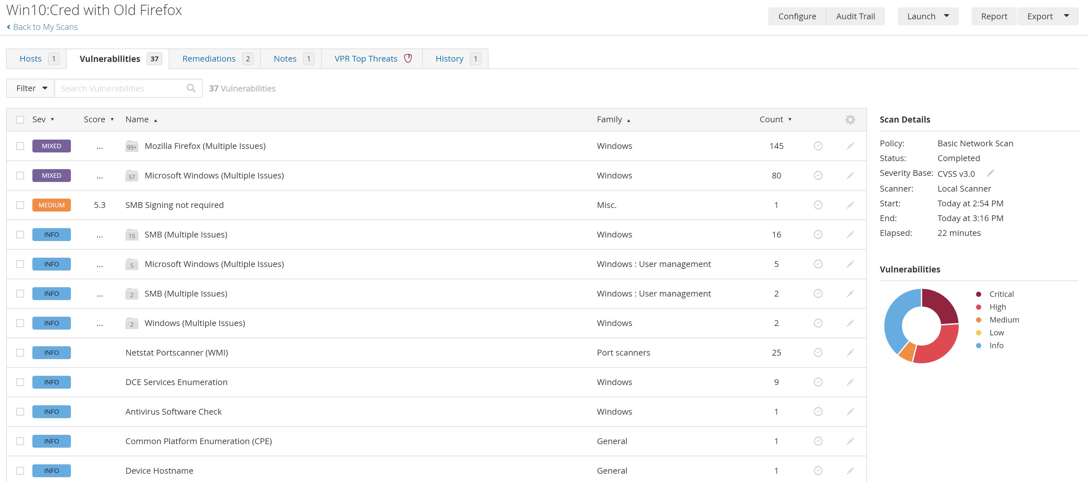Expand the Launch dropdown menu
The image size is (1088, 482).
928,16
